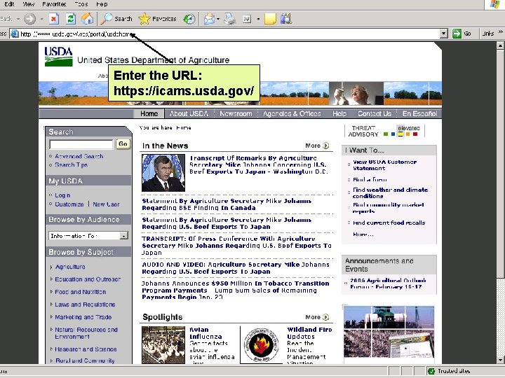
Task: Open the Mail button dropdown arrow
Action: coord(218,19)
